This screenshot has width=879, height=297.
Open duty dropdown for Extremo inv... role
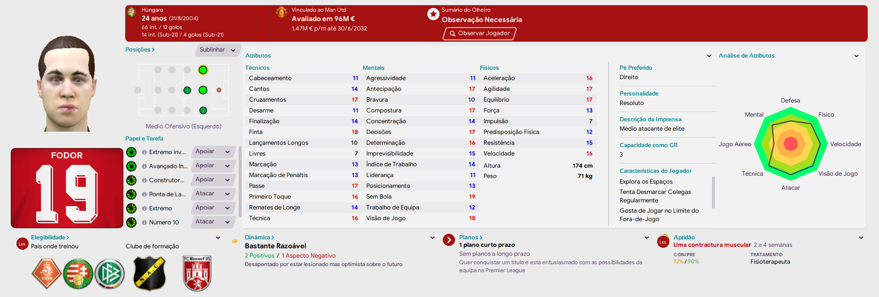tap(213, 152)
